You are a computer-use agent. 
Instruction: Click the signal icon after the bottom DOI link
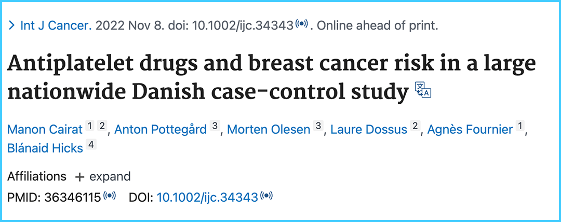coord(266,196)
